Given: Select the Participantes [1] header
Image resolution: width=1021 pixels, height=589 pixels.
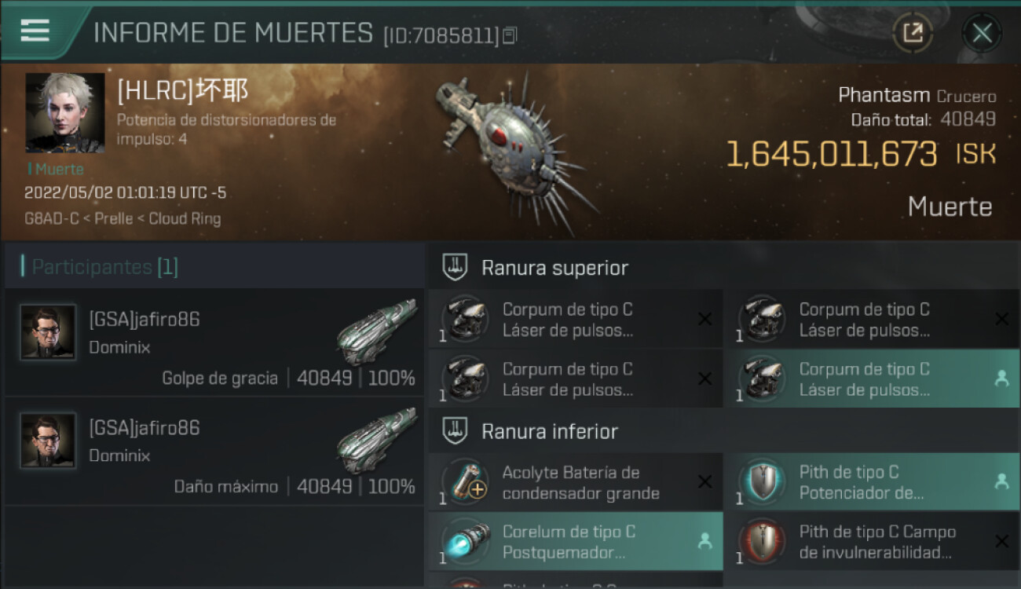Looking at the screenshot, I should tap(104, 267).
